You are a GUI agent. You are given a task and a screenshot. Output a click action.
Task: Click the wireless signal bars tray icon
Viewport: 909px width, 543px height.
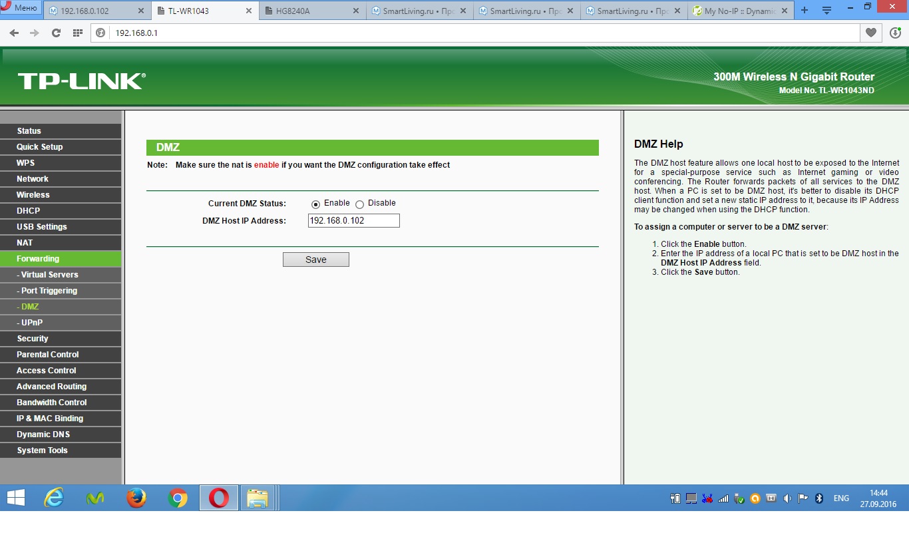tap(723, 498)
